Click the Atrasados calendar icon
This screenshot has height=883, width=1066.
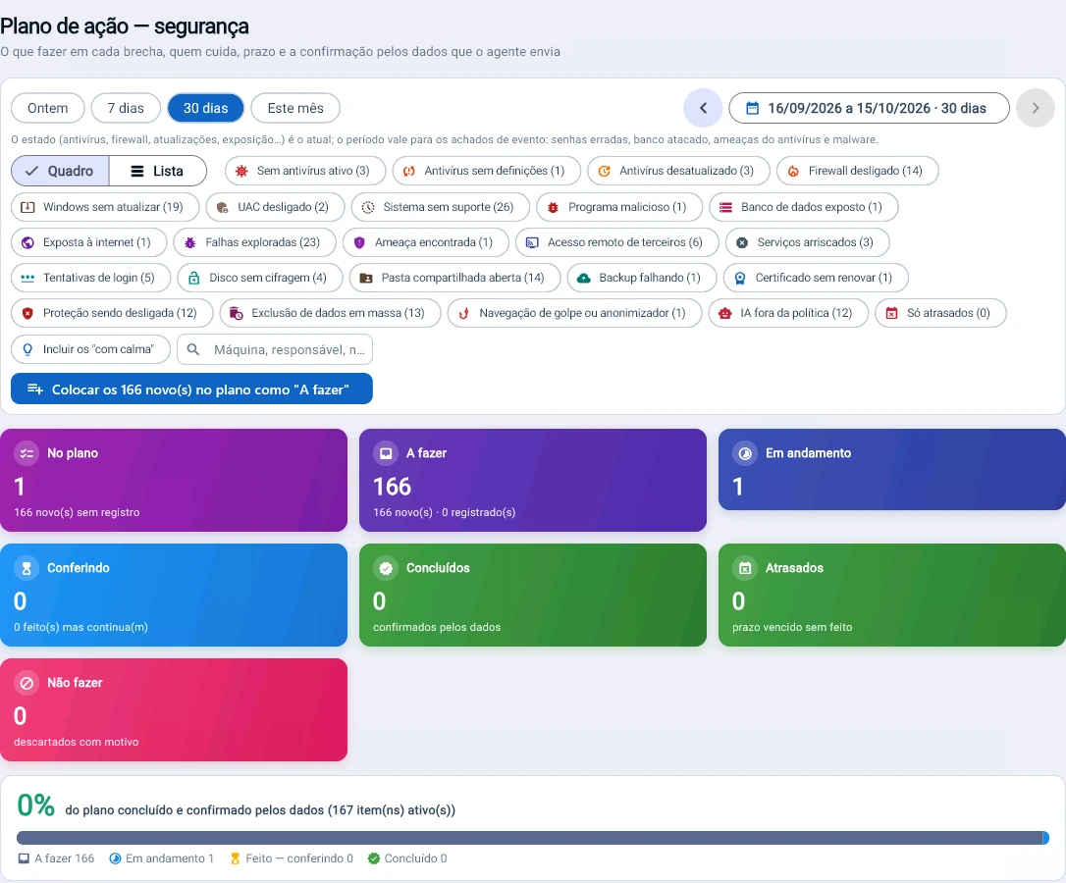744,568
